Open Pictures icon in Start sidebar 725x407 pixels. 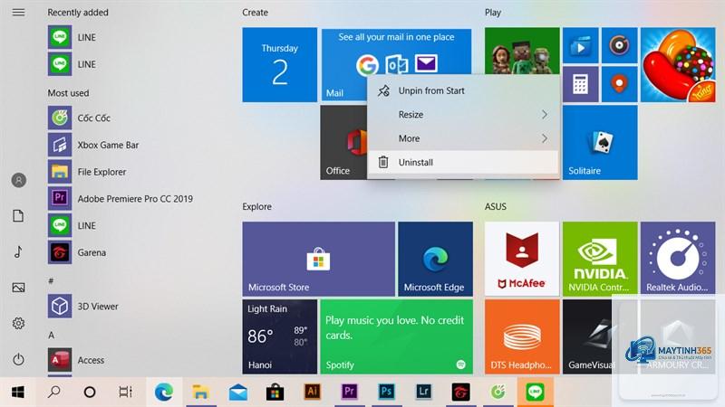pos(18,288)
